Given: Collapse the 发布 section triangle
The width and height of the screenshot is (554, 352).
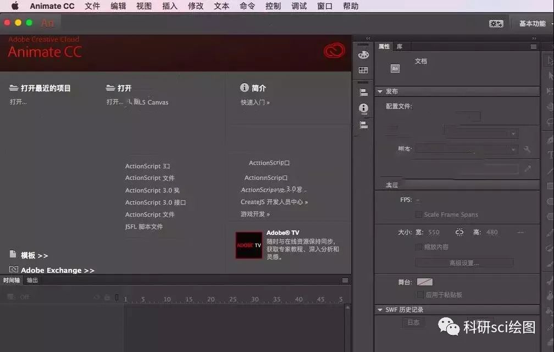Looking at the screenshot, I should click(380, 91).
